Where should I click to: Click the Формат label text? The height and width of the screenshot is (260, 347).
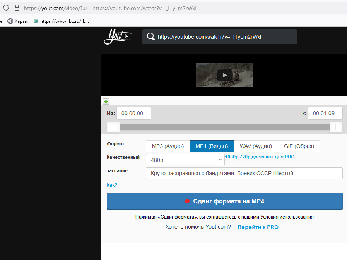pos(116,144)
